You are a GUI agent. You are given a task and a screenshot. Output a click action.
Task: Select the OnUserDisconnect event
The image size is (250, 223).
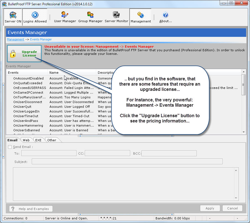pos(28,102)
